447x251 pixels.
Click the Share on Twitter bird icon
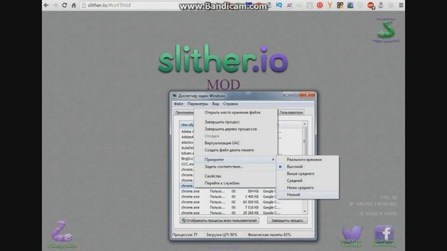pyautogui.click(x=352, y=236)
